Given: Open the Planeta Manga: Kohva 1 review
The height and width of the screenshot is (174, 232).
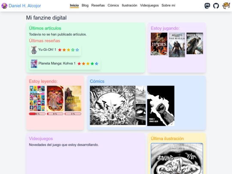Looking at the screenshot, I should coord(64,64).
